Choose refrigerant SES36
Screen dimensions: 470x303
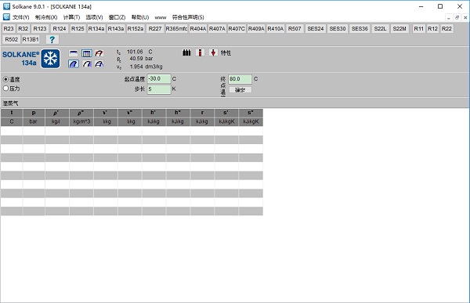(360, 29)
